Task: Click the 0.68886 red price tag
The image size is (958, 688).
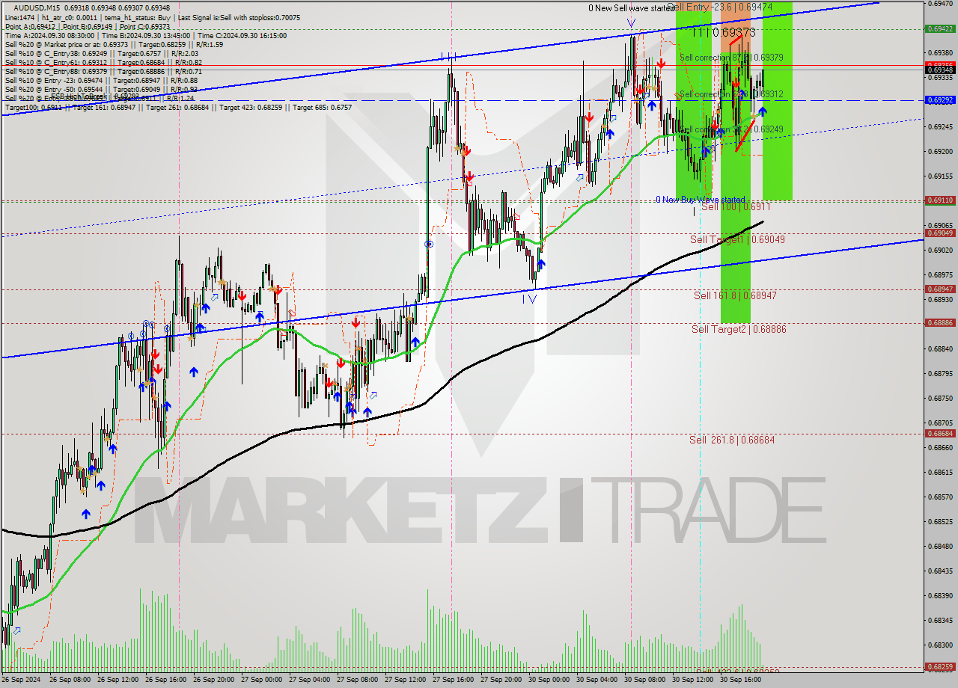Action: click(940, 322)
